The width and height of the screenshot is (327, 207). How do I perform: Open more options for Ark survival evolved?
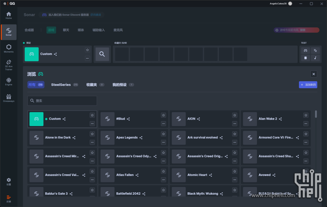[x=235, y=142]
